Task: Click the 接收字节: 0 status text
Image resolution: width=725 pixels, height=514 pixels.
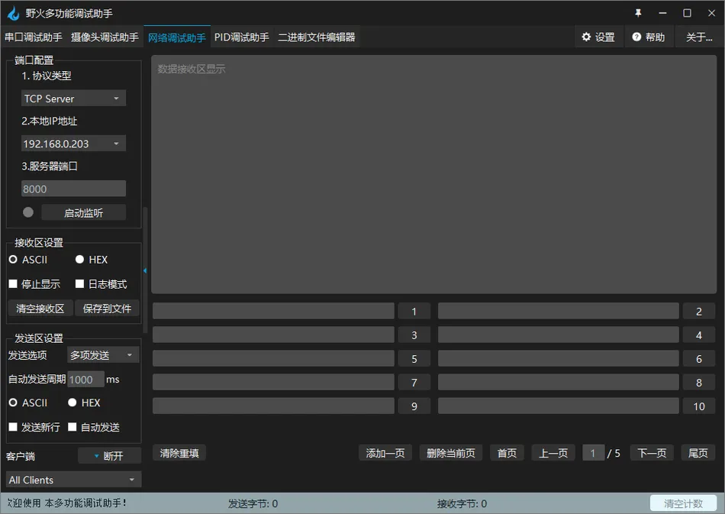Action: pyautogui.click(x=462, y=503)
